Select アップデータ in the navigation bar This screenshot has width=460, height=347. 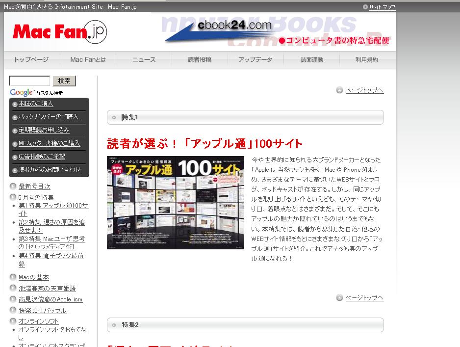pos(255,59)
